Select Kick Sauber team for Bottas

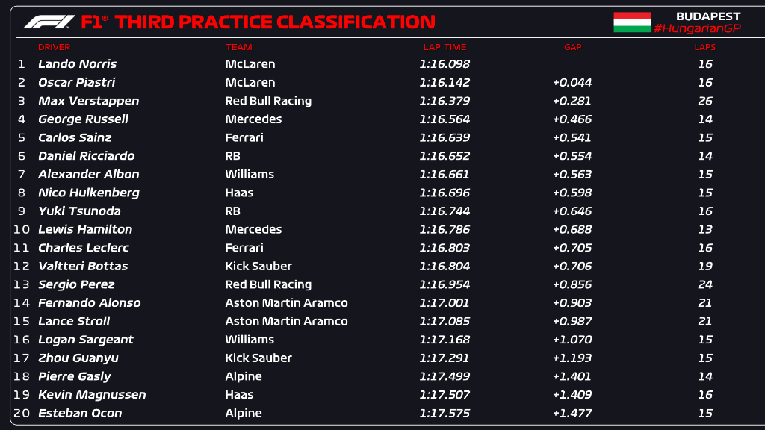(258, 267)
